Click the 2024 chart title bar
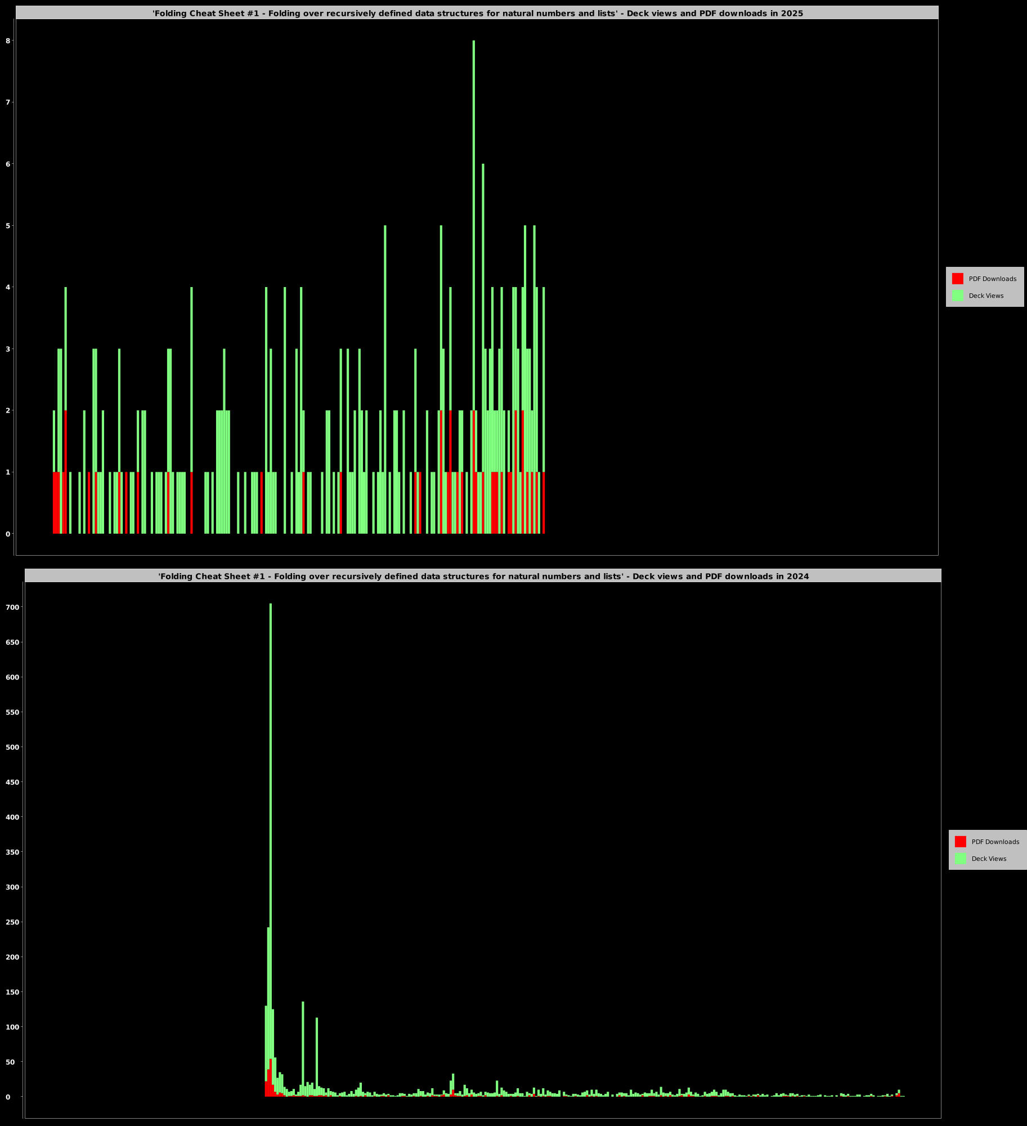The height and width of the screenshot is (1126, 1027). tap(483, 576)
